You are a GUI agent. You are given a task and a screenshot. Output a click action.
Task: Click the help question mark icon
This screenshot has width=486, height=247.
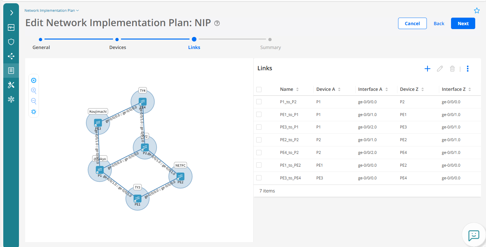217,24
